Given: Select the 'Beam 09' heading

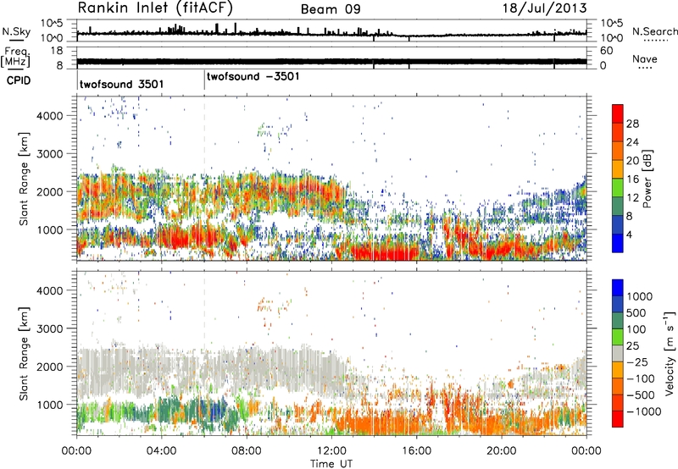Looking at the screenshot, I should point(331,9).
